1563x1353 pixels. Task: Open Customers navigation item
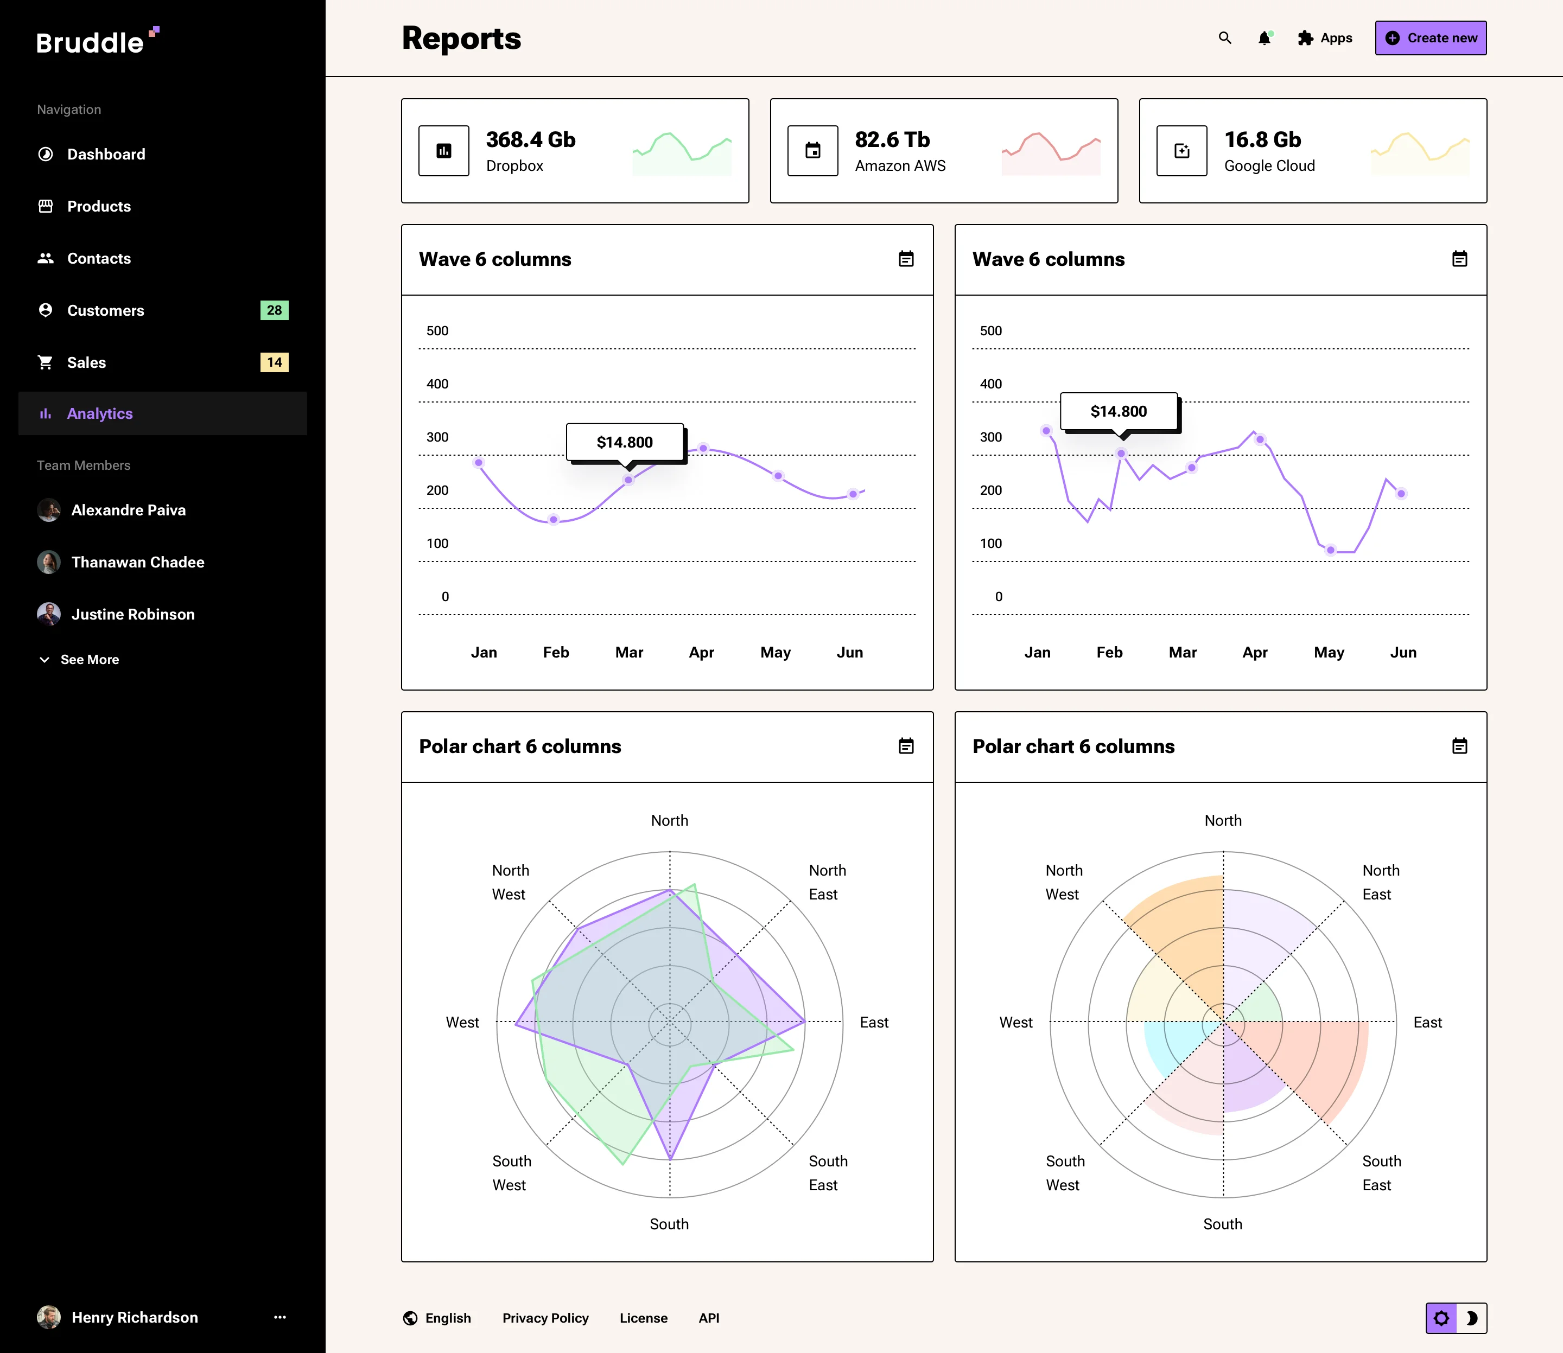(x=106, y=310)
